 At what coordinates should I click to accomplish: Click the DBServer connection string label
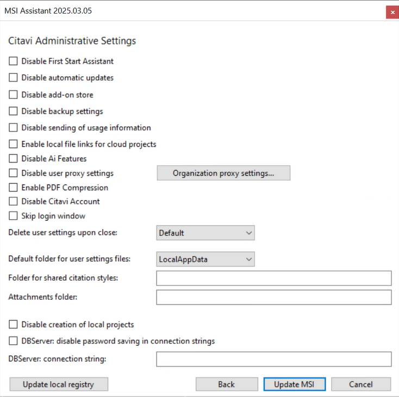point(57,359)
